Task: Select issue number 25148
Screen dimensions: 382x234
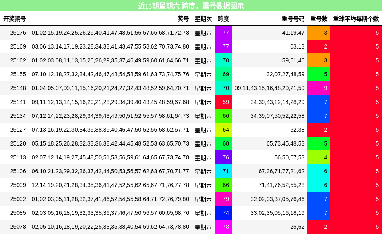Action: [x=18, y=88]
